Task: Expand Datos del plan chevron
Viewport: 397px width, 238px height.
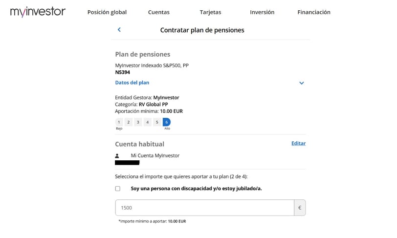Action: pyautogui.click(x=301, y=83)
